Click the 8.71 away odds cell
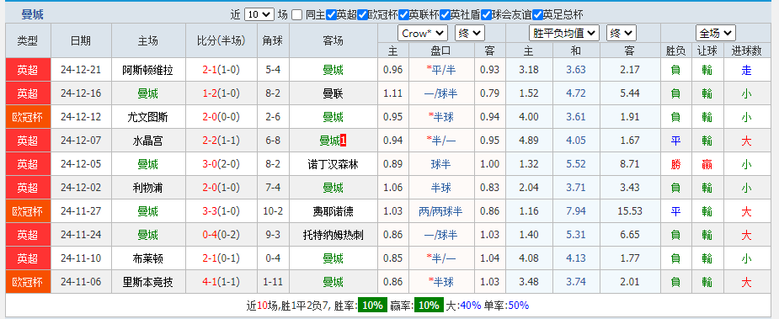The height and width of the screenshot is (319, 779). point(630,164)
